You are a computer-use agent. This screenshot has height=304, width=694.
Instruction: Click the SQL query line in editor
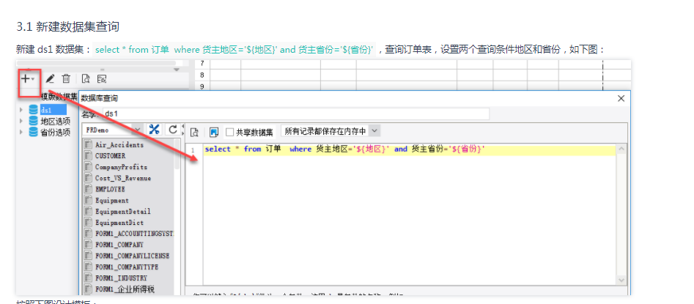click(x=410, y=149)
